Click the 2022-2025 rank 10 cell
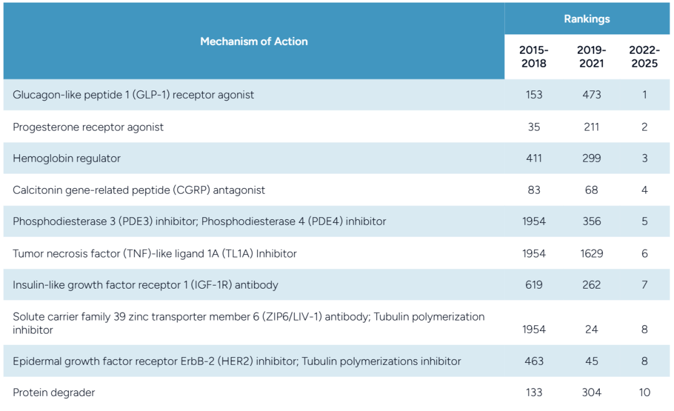Screen dimensions: 674x411 pyautogui.click(x=644, y=393)
